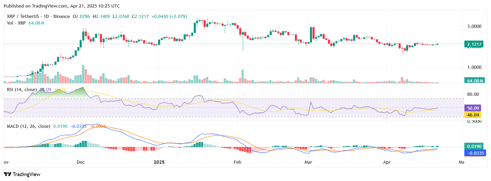Click the Apr label on time axis
The image size is (491, 181).
387,162
